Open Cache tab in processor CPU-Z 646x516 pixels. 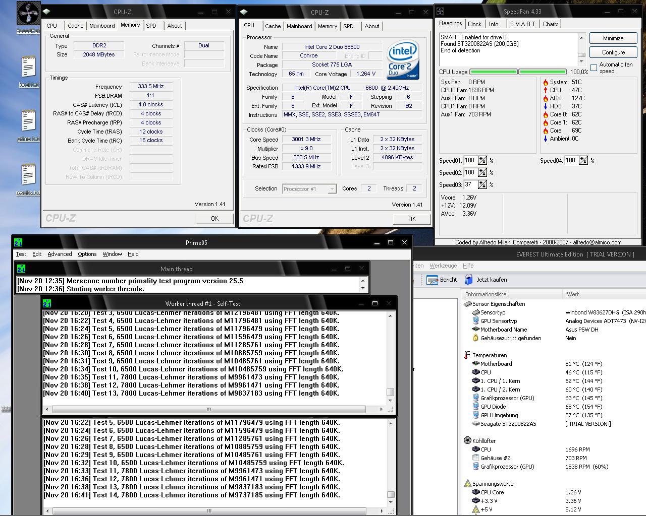coord(273,26)
